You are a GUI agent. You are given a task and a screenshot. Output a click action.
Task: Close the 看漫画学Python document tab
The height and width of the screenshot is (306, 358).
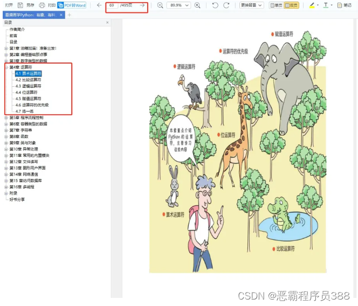point(61,15)
